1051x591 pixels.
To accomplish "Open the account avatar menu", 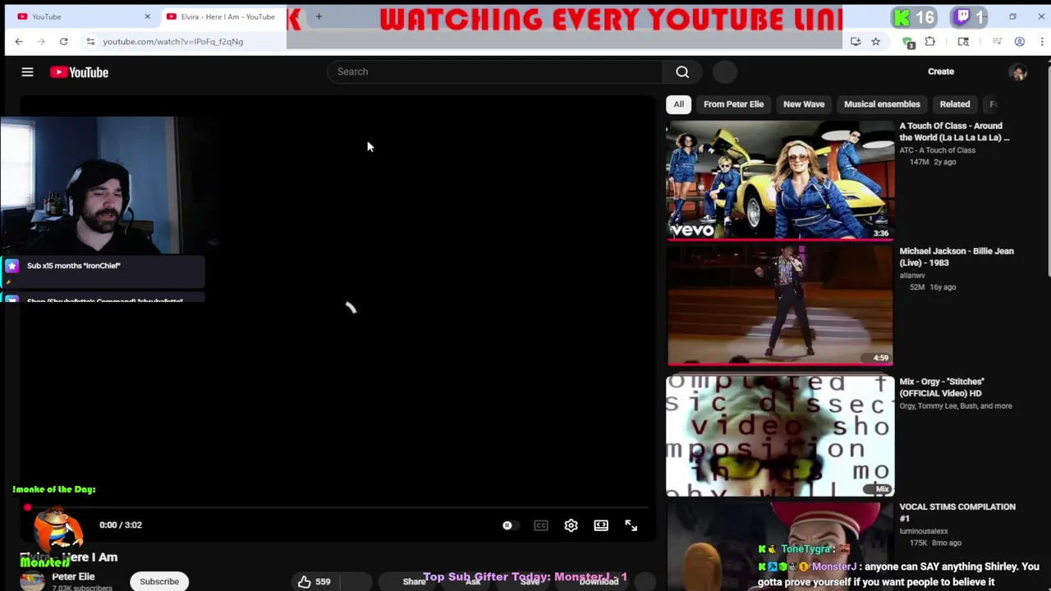I will 1018,72.
